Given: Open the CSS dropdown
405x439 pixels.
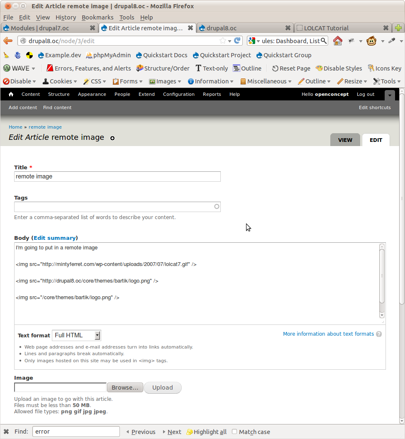Looking at the screenshot, I should (x=95, y=81).
